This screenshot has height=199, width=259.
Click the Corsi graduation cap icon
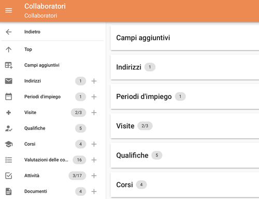tap(9, 144)
